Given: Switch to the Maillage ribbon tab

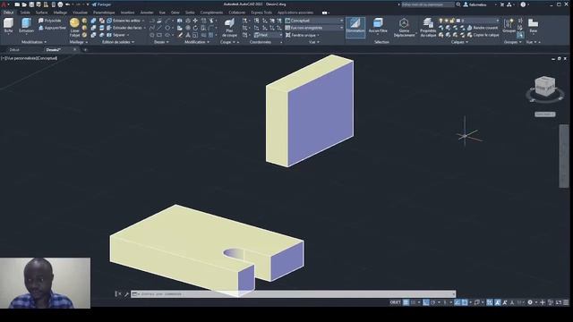Looking at the screenshot, I should coord(60,13).
